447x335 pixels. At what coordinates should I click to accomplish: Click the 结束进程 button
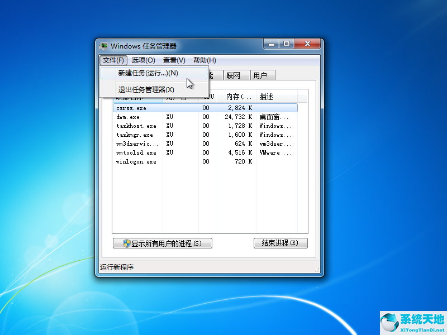pos(280,243)
